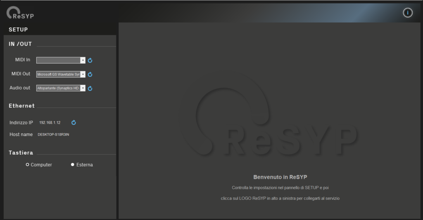Click the 'clicca sul LOGO ReSYP' instruction line
This screenshot has width=423, height=220.
[x=280, y=199]
